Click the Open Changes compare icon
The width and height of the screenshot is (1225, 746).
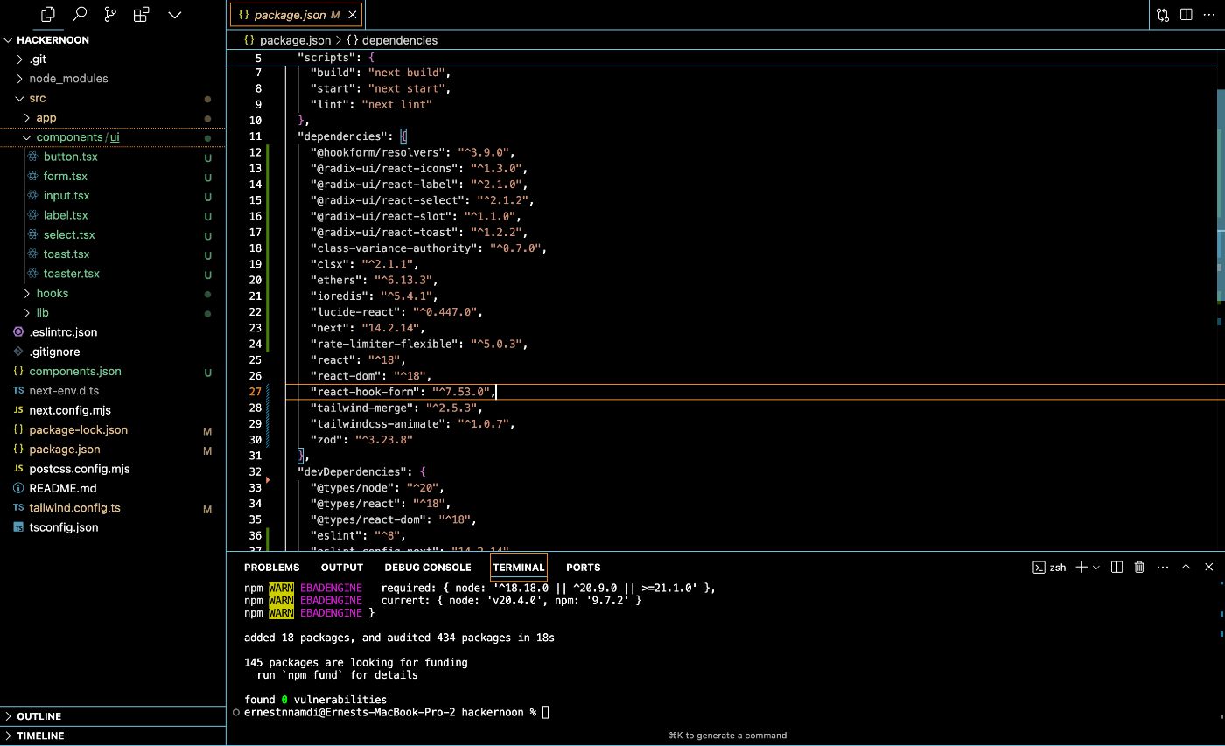click(x=1162, y=15)
